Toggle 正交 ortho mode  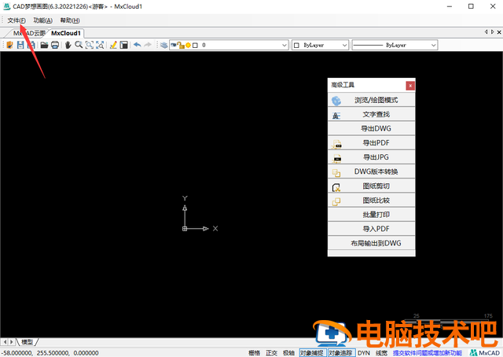point(271,353)
